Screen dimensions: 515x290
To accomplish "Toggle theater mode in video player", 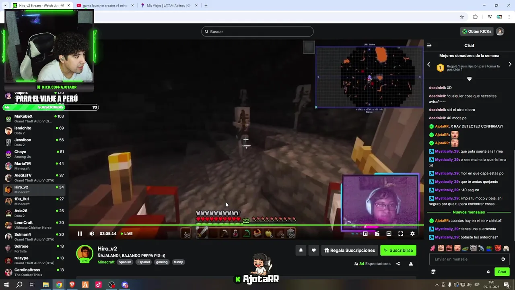I will pyautogui.click(x=389, y=234).
